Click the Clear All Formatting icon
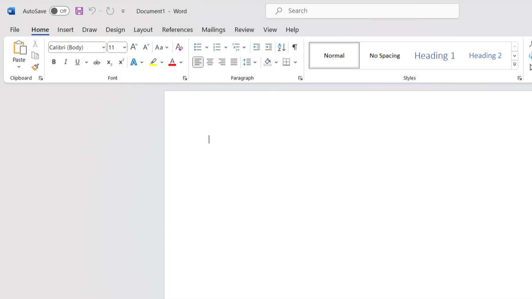Viewport: 532px width, 299px height. click(179, 47)
